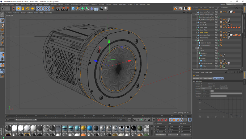The image size is (246, 139).
Task: Click the Z position input field
Action: pyautogui.click(x=161, y=132)
